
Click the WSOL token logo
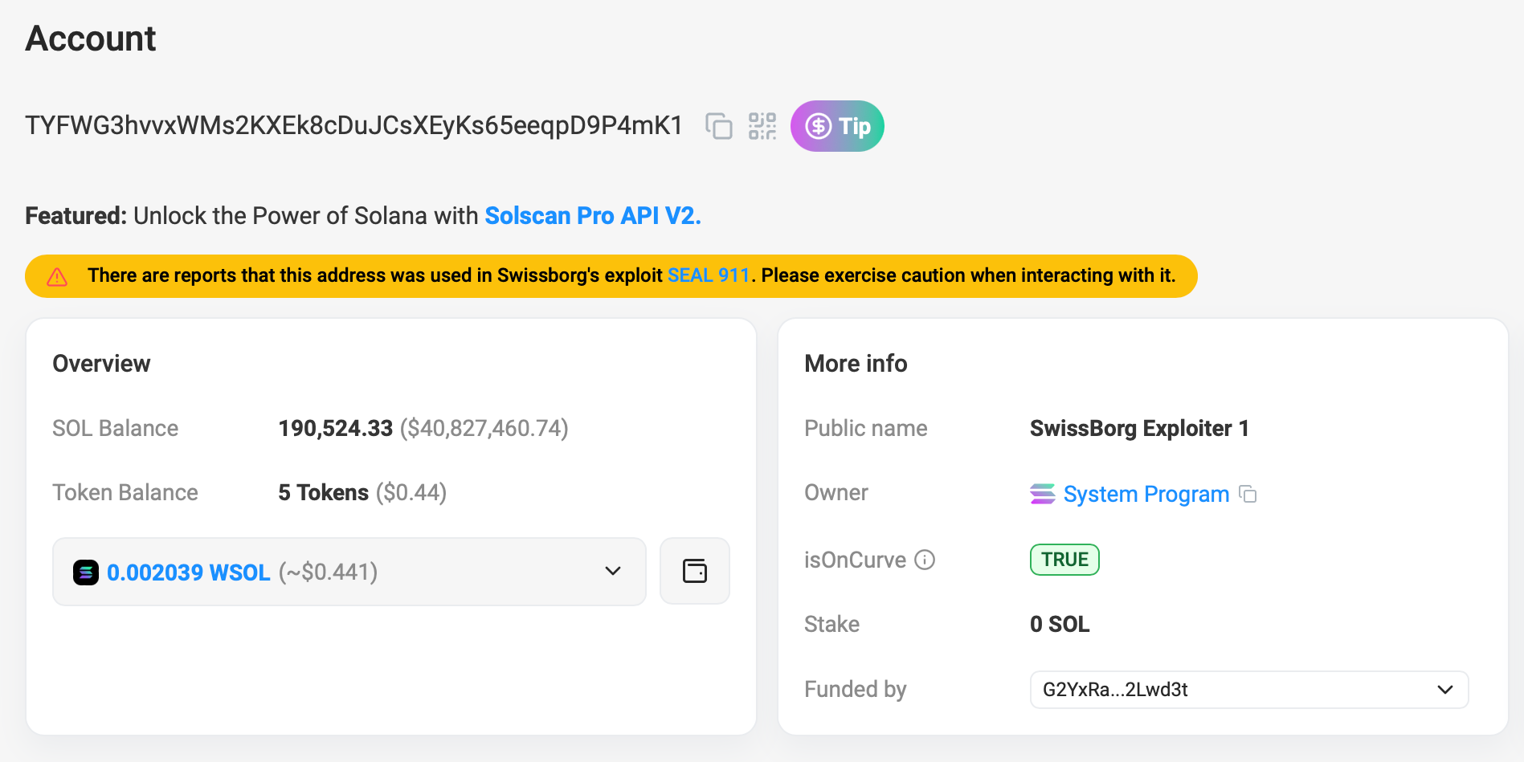pos(86,572)
